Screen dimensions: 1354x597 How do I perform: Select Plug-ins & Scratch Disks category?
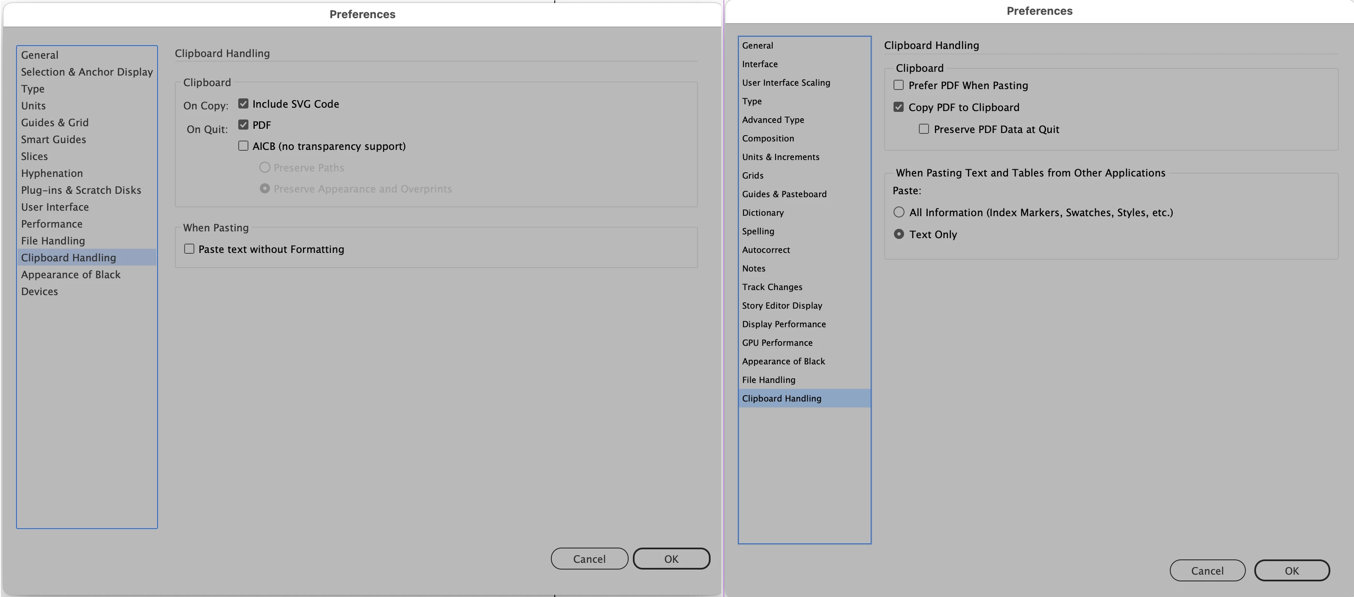point(81,190)
